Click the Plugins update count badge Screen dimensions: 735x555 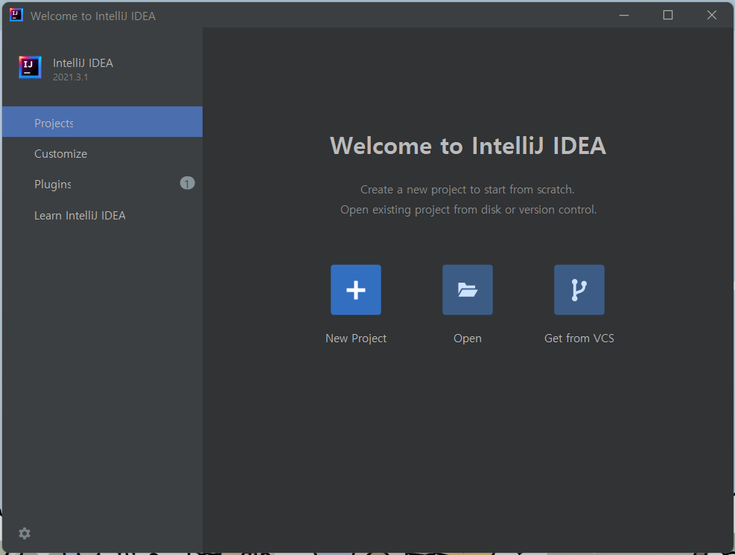tap(187, 183)
